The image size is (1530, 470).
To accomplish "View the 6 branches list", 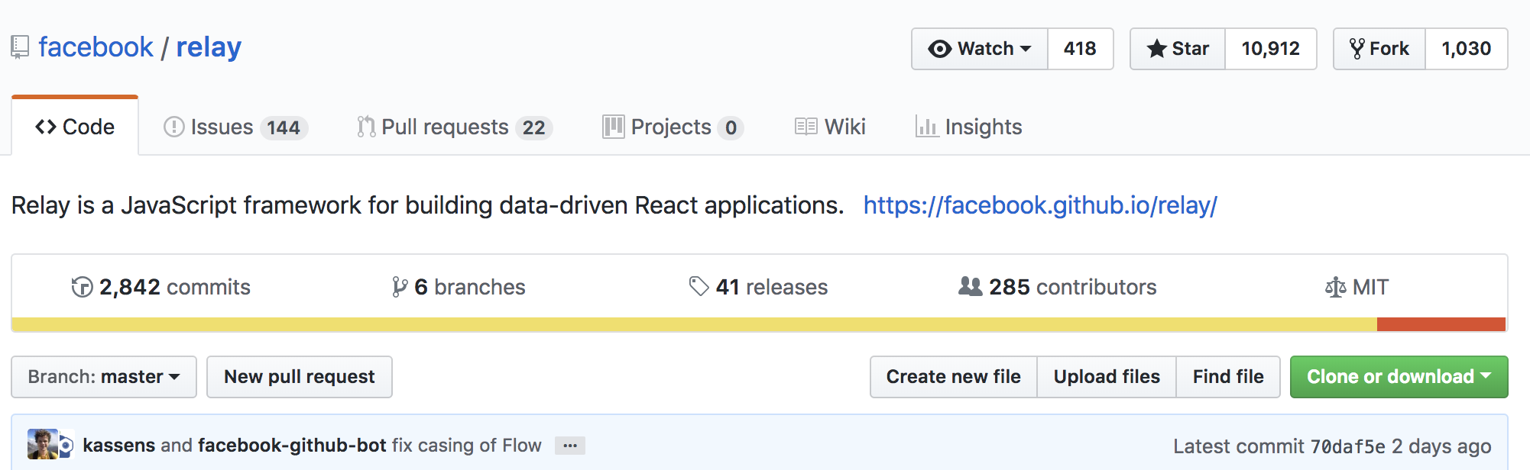I will click(459, 287).
